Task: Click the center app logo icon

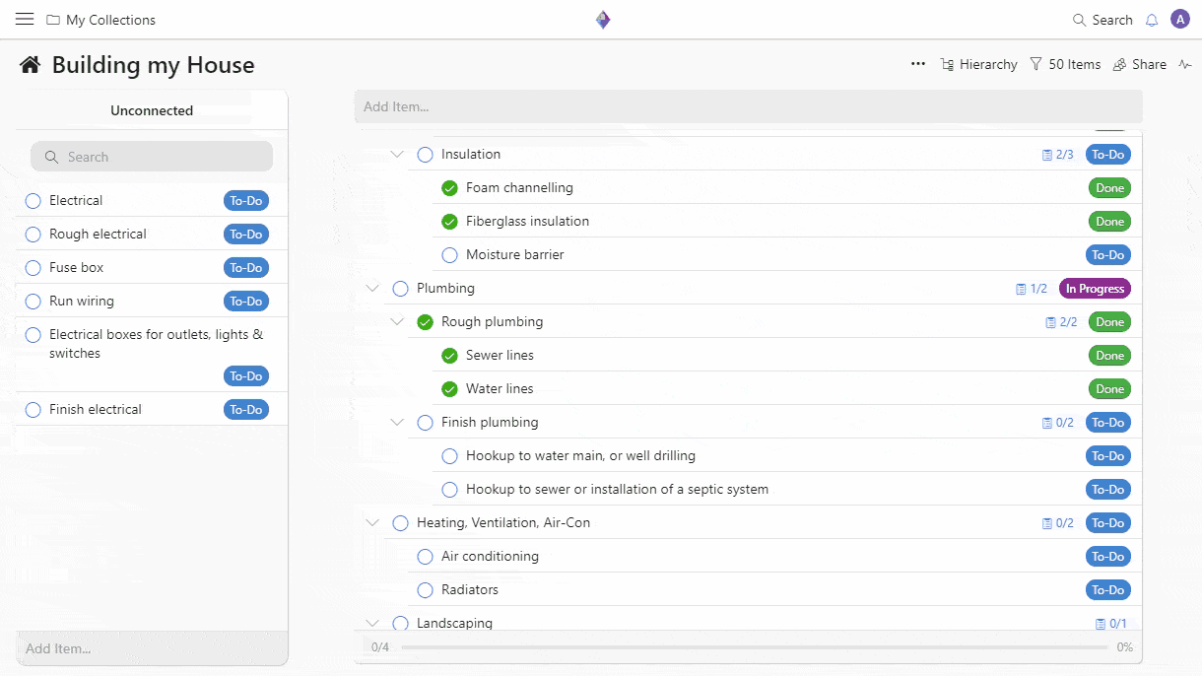Action: [x=603, y=20]
